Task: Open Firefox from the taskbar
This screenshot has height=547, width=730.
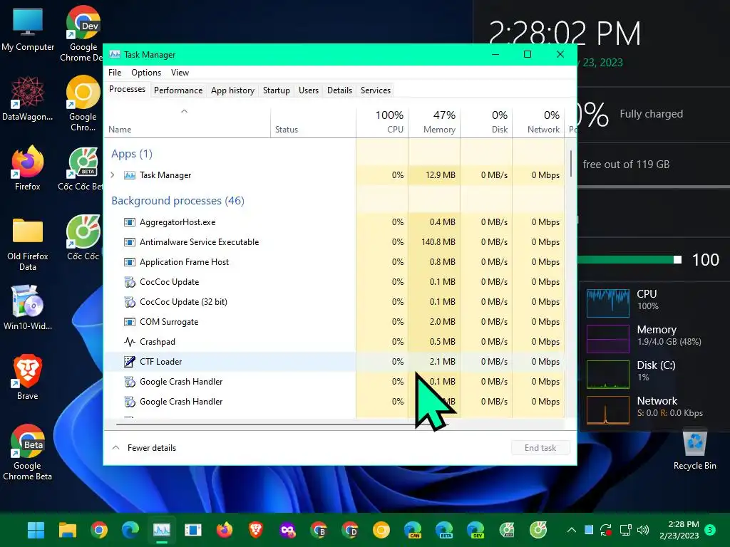Action: point(225,530)
